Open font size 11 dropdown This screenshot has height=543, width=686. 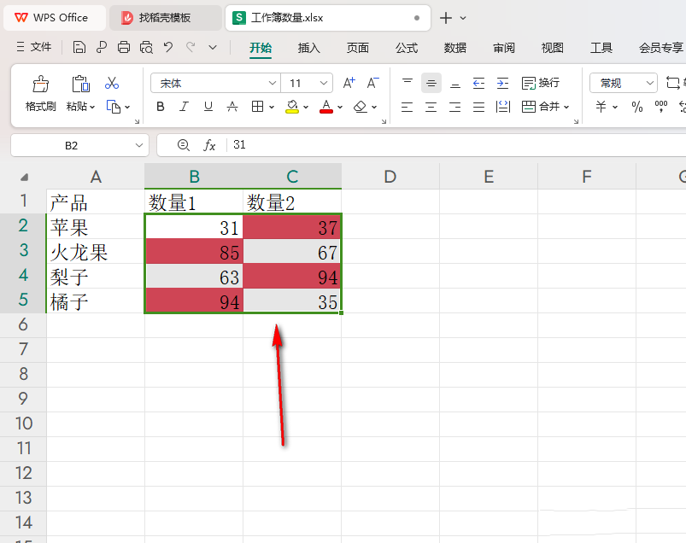[x=323, y=83]
